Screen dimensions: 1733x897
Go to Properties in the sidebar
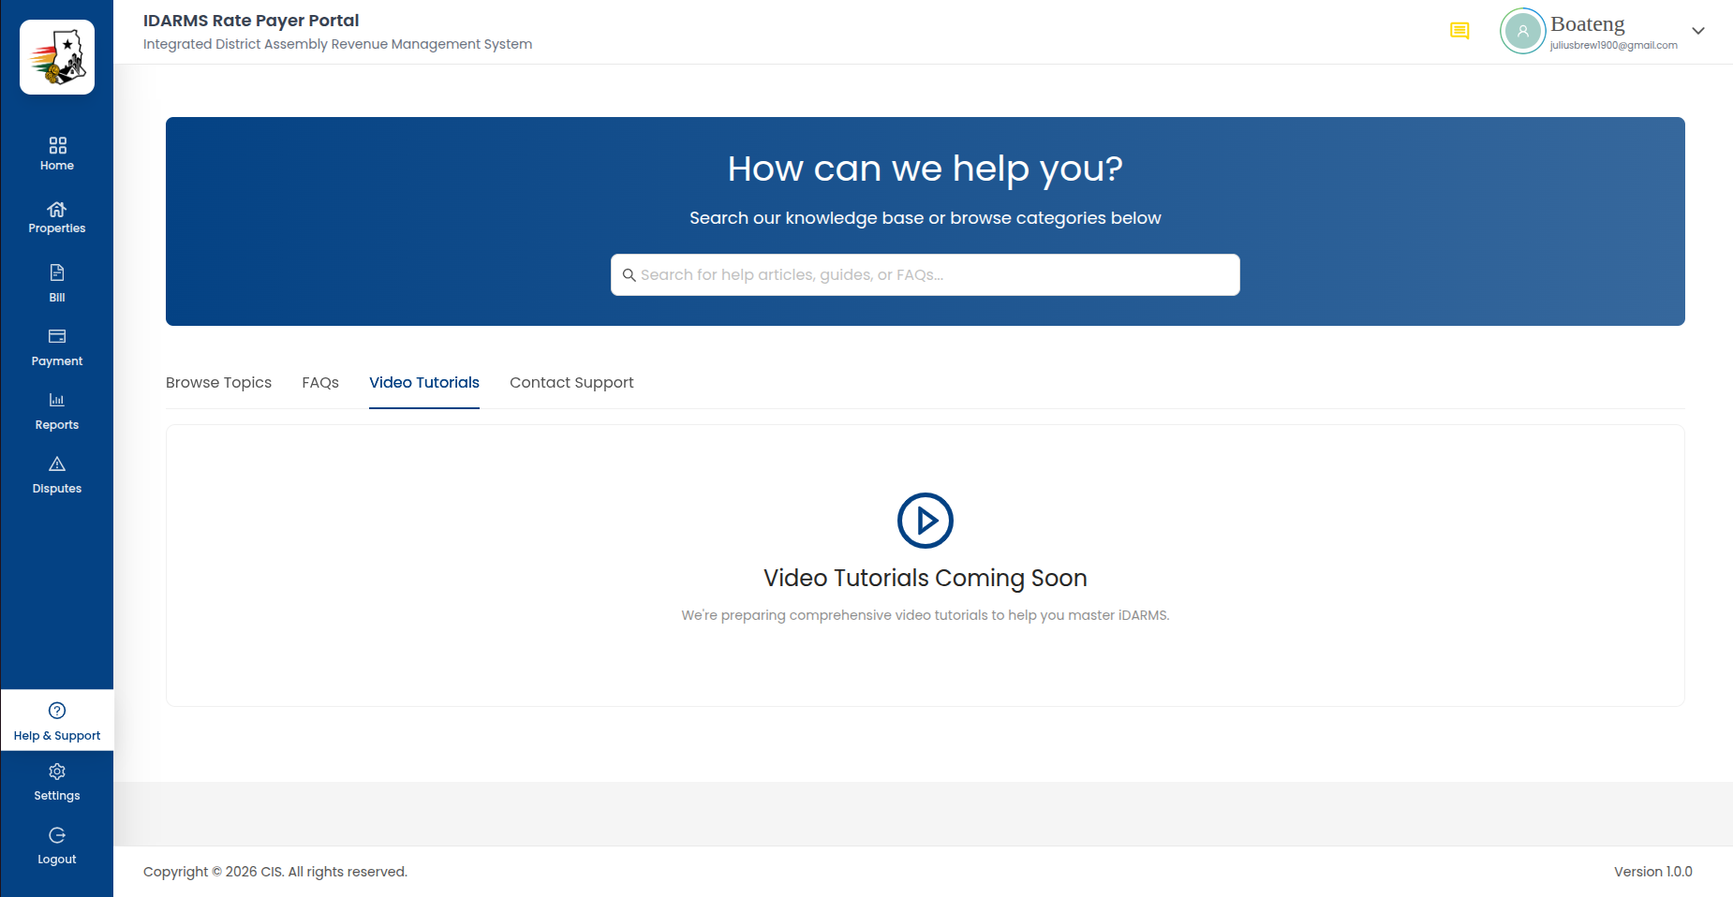coord(57,217)
